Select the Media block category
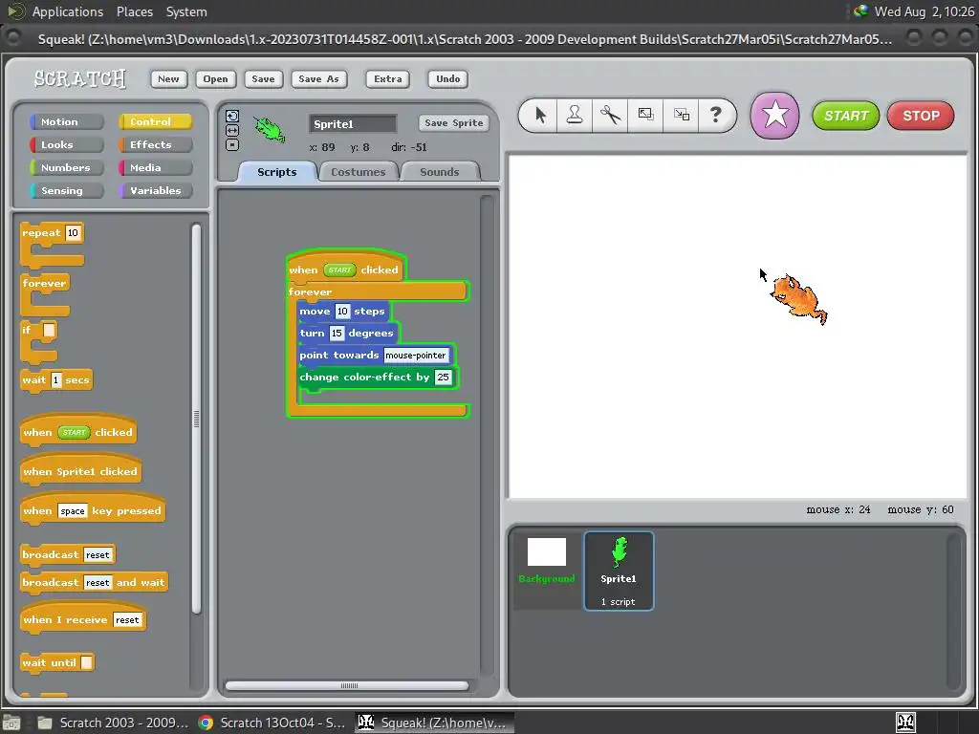 155,167
